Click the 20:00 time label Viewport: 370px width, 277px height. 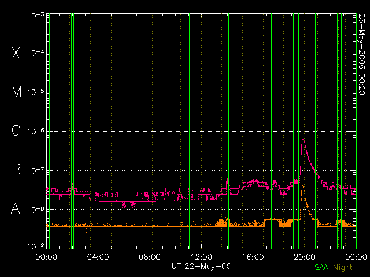[x=305, y=256]
